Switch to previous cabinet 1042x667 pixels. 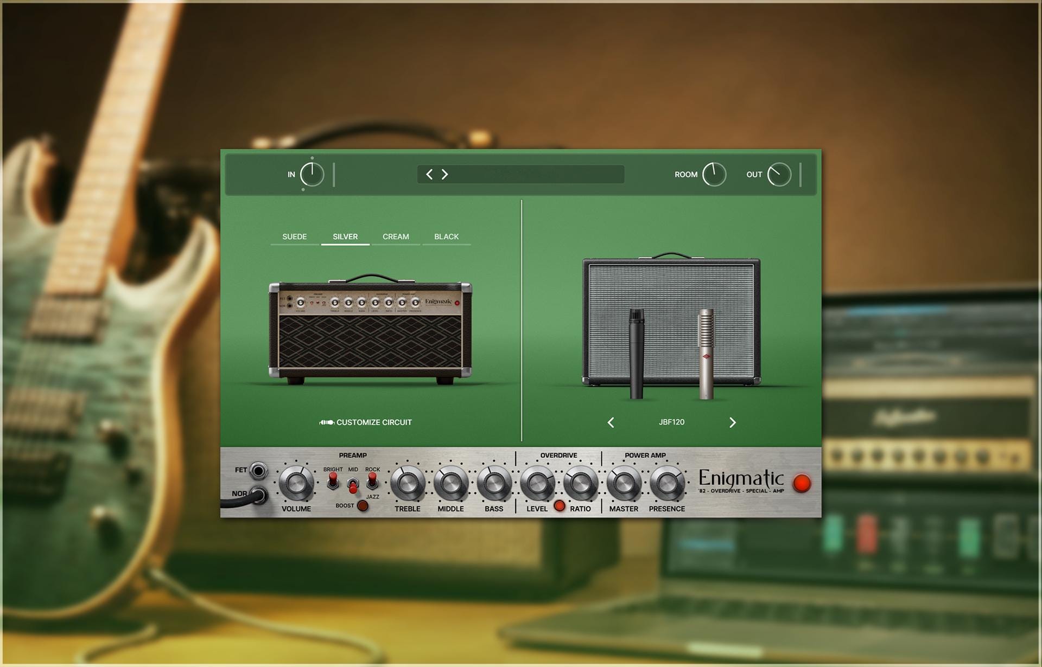point(611,422)
